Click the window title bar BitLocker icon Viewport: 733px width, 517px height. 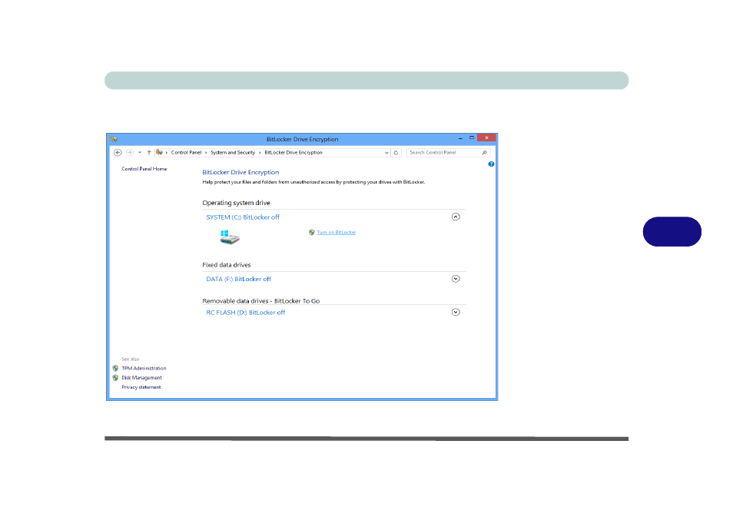click(x=114, y=139)
